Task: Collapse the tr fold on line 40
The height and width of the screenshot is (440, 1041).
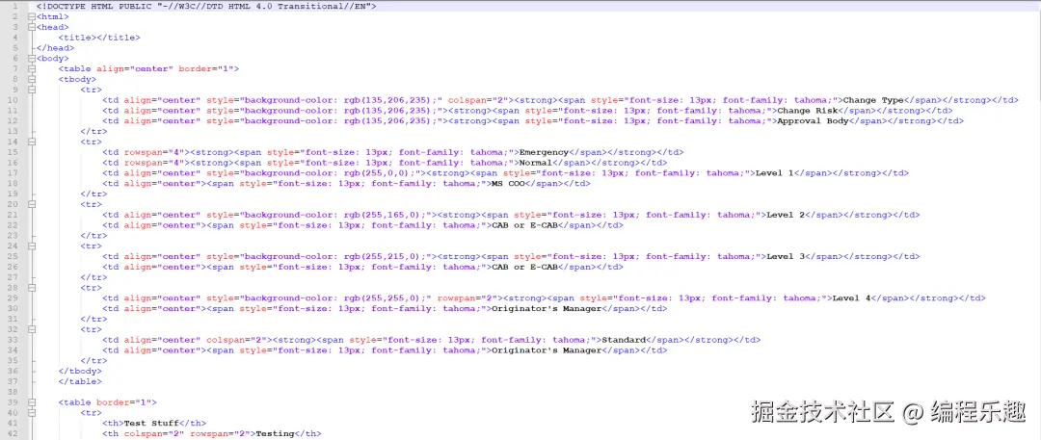Action: click(x=31, y=413)
